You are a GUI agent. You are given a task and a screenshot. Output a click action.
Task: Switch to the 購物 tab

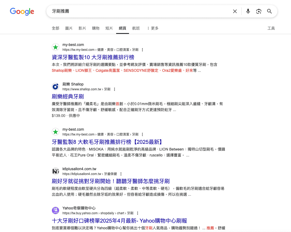coord(96,28)
